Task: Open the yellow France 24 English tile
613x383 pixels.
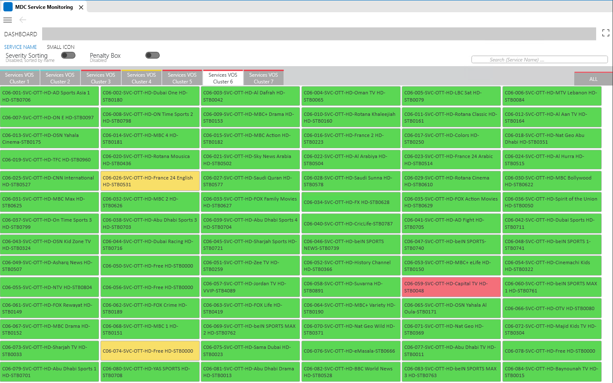Action: click(x=150, y=181)
